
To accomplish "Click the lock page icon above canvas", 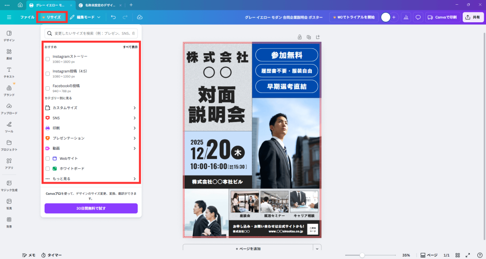I will 299,37.
